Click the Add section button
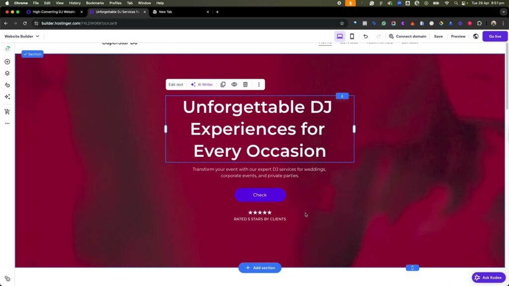 tap(260, 268)
